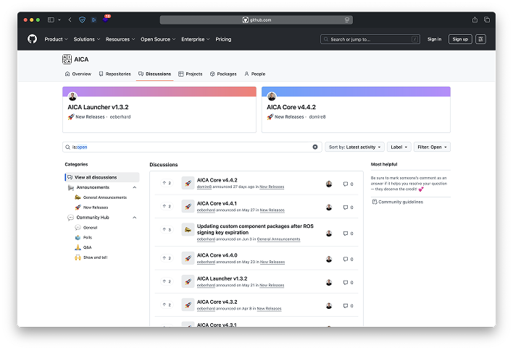Open the header menu icon beside Sign up
The height and width of the screenshot is (350, 513).
480,39
